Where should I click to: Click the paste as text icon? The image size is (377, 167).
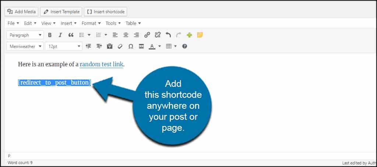(110, 47)
